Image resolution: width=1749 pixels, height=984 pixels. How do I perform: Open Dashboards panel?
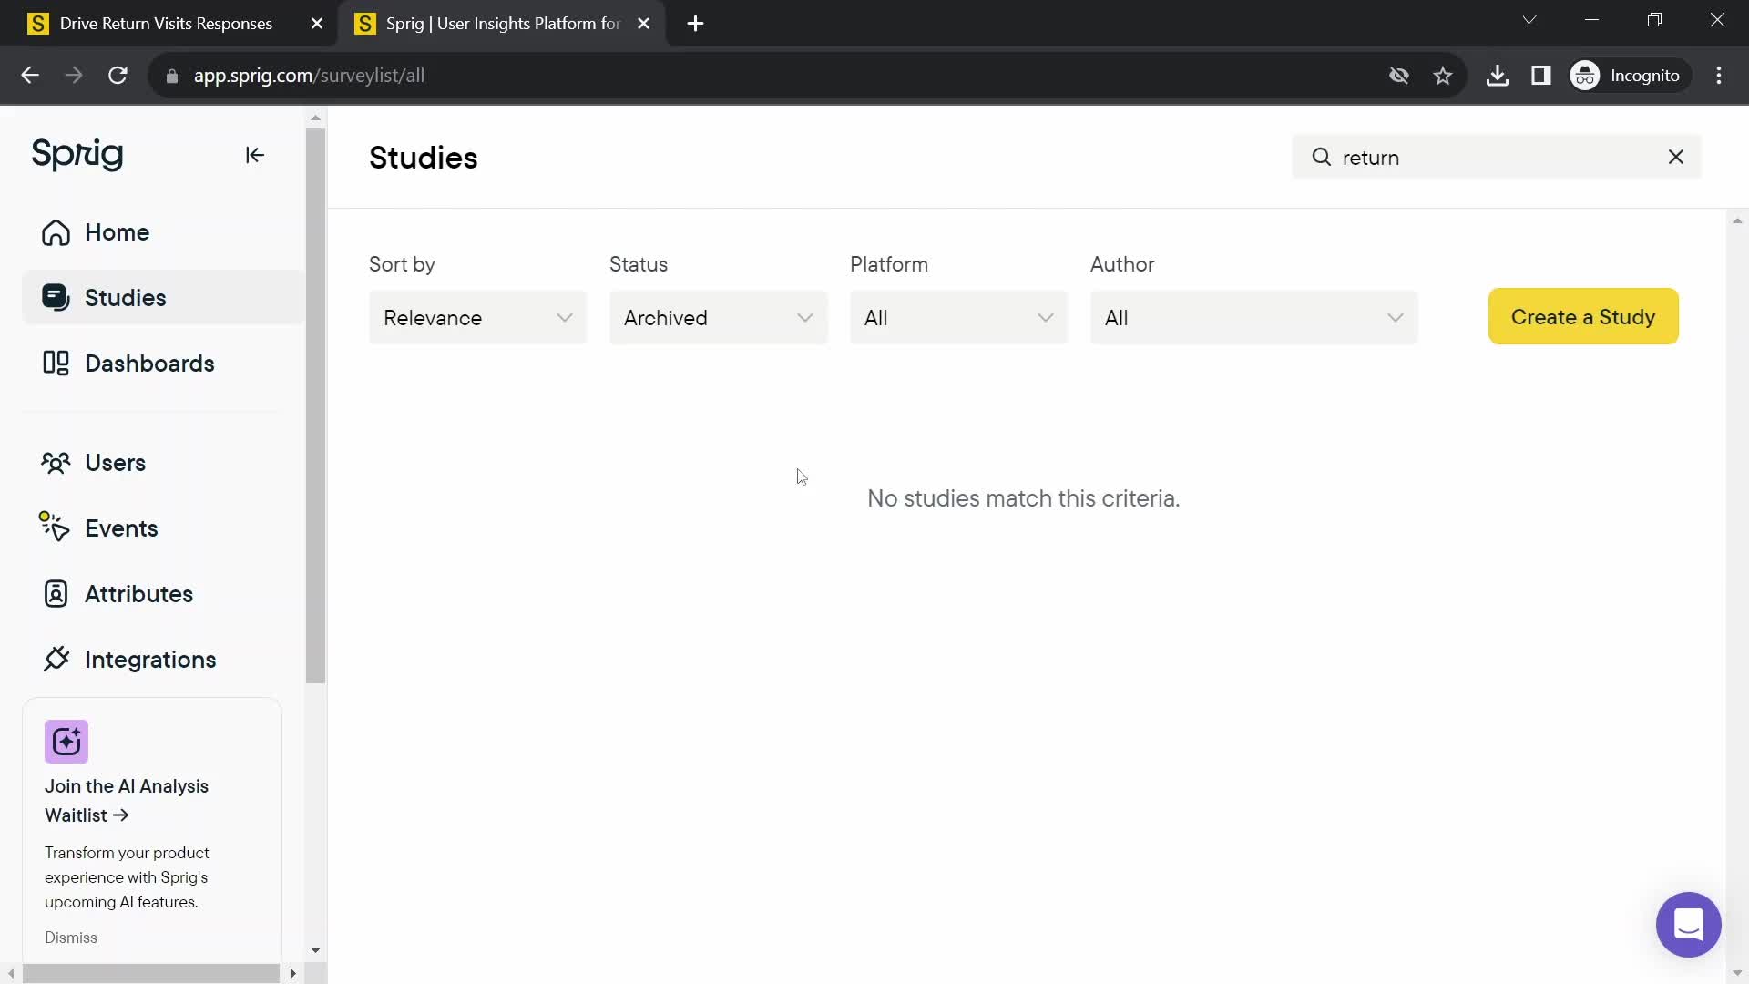pos(149,363)
